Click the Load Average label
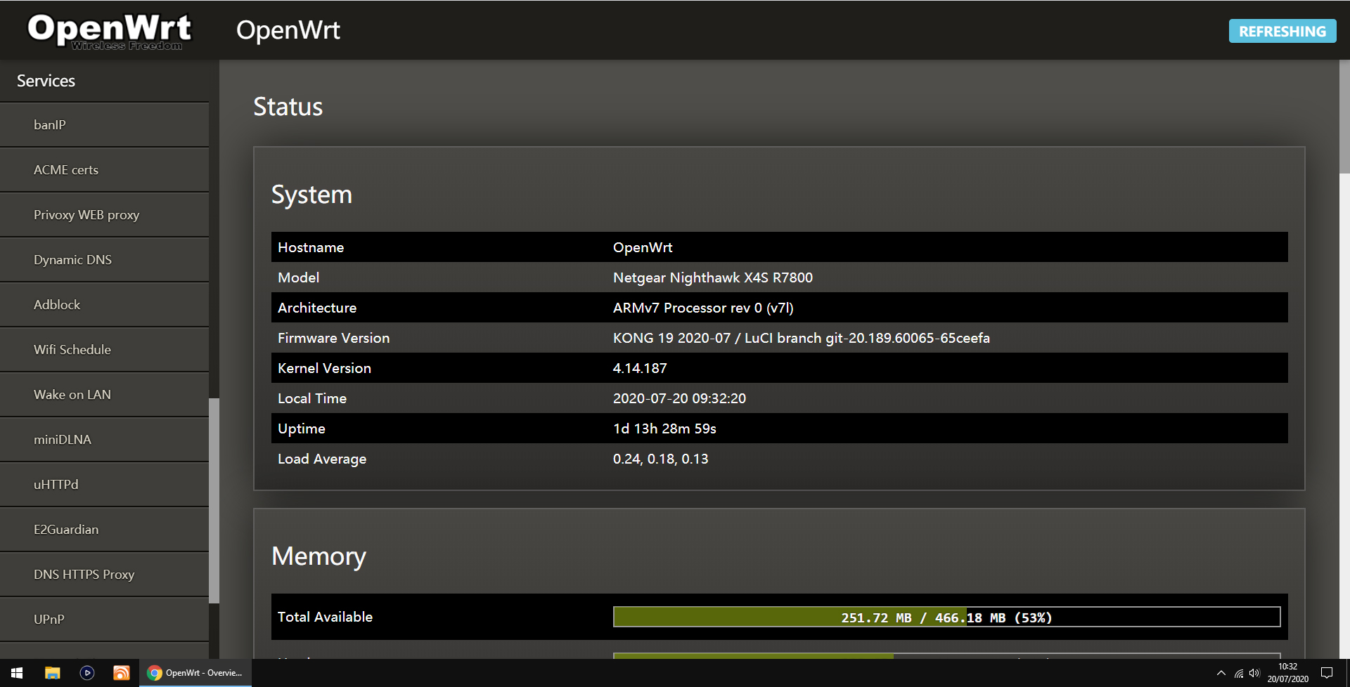The image size is (1350, 687). 322,459
